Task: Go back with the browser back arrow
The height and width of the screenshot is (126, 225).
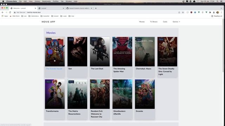Action: click(2, 13)
